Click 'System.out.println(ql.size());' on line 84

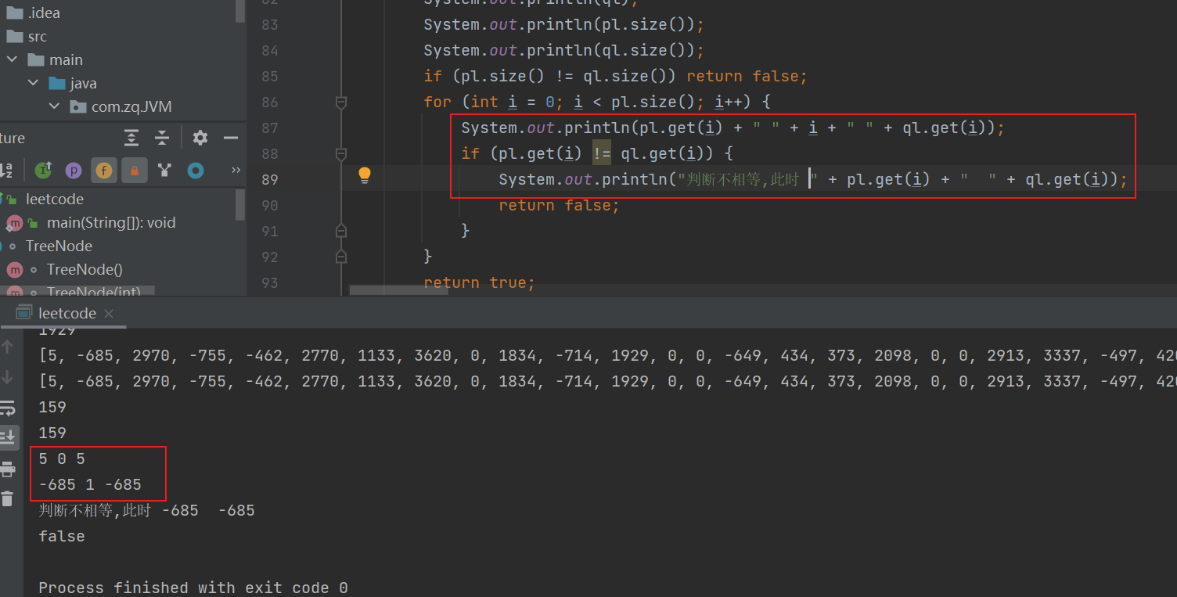coord(564,50)
